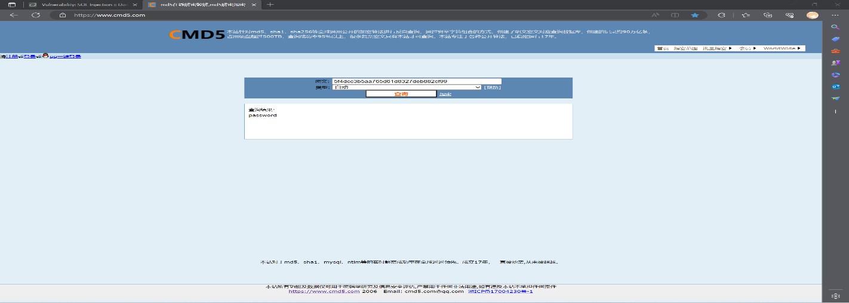Click the hash input field with 5f4dcc3b5aa765d61d8327deb882cf99
The width and height of the screenshot is (849, 303).
point(417,81)
